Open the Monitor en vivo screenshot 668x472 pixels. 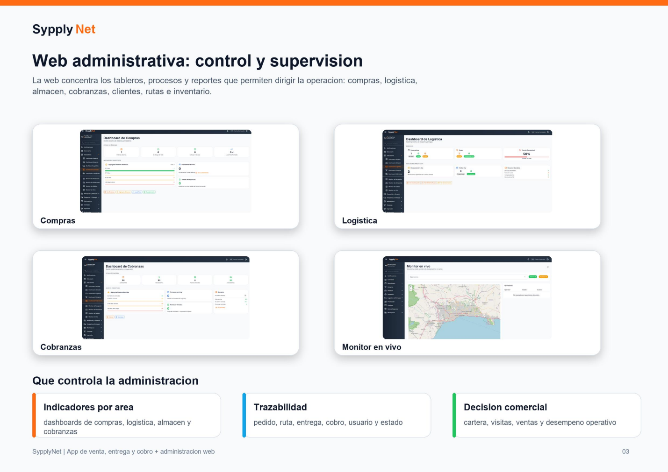click(467, 298)
